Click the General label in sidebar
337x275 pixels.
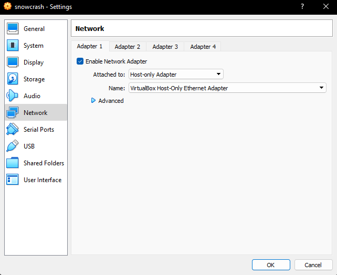coord(34,29)
